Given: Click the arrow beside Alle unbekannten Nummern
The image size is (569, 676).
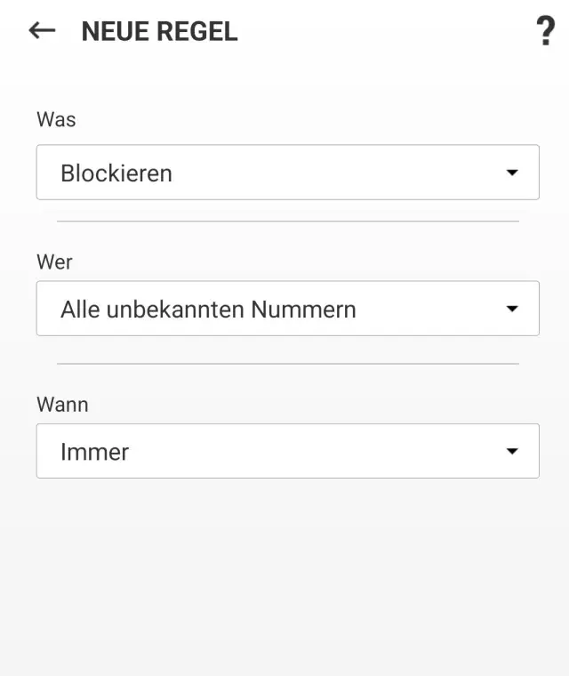Looking at the screenshot, I should pos(512,310).
